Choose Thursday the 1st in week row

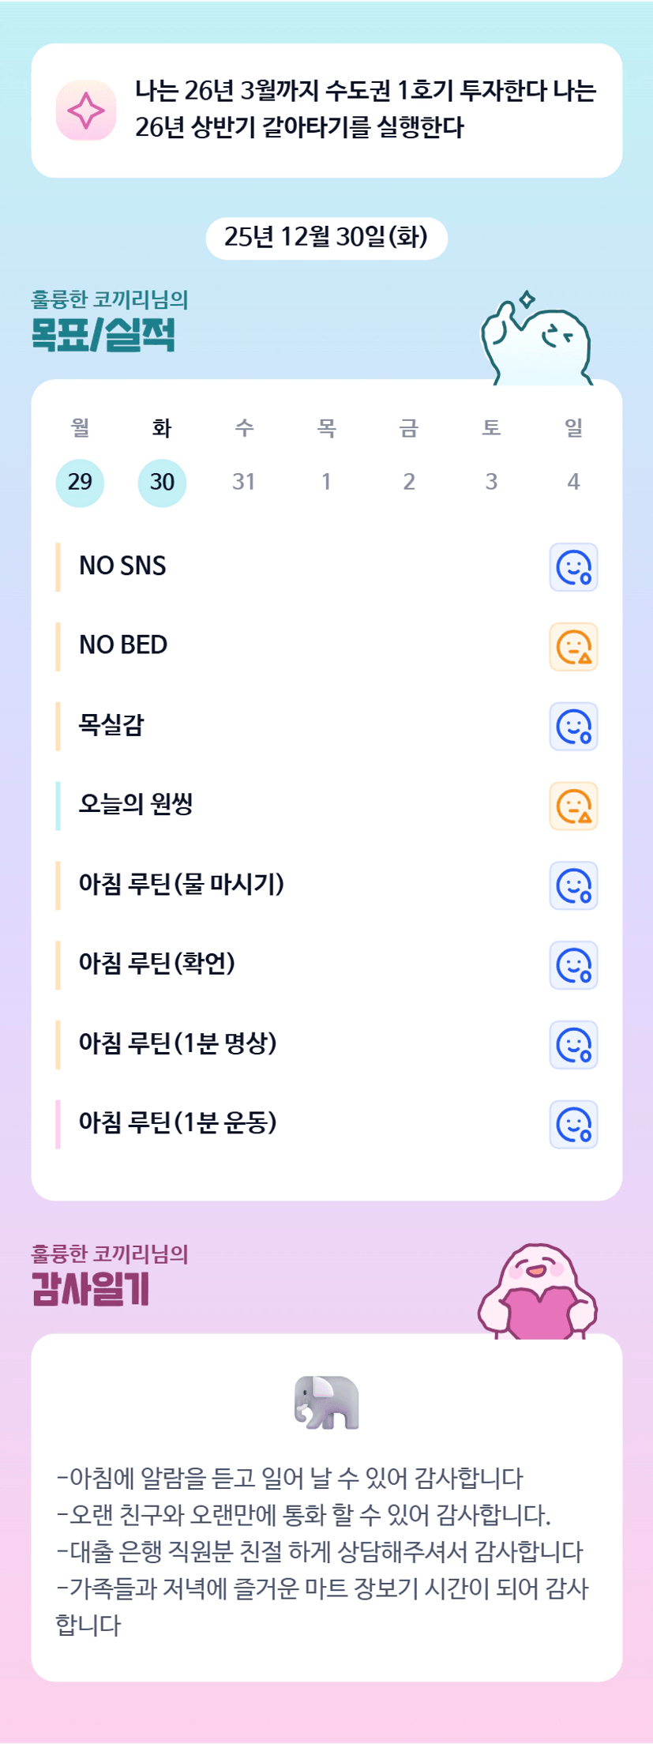(326, 482)
